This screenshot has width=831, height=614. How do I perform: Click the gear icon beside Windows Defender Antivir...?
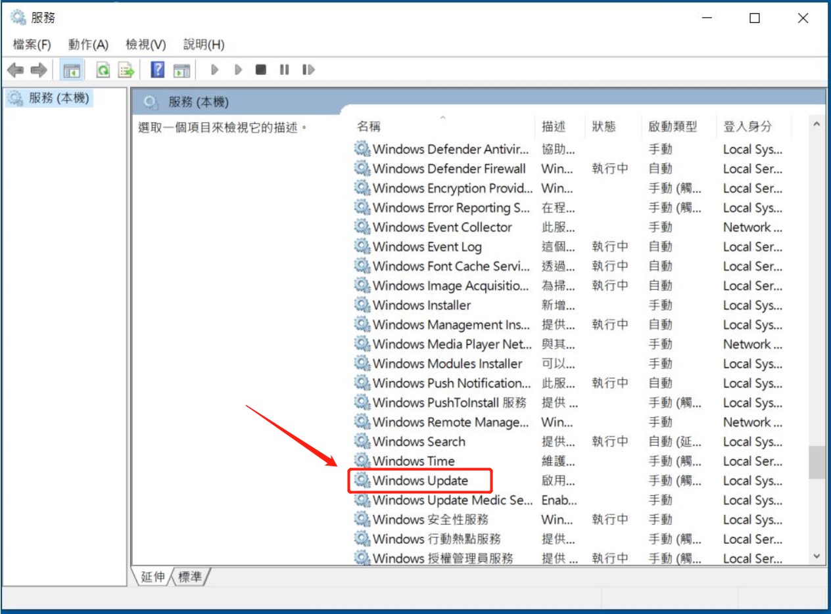coord(362,149)
